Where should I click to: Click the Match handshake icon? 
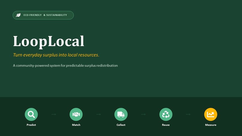[x=76, y=114]
